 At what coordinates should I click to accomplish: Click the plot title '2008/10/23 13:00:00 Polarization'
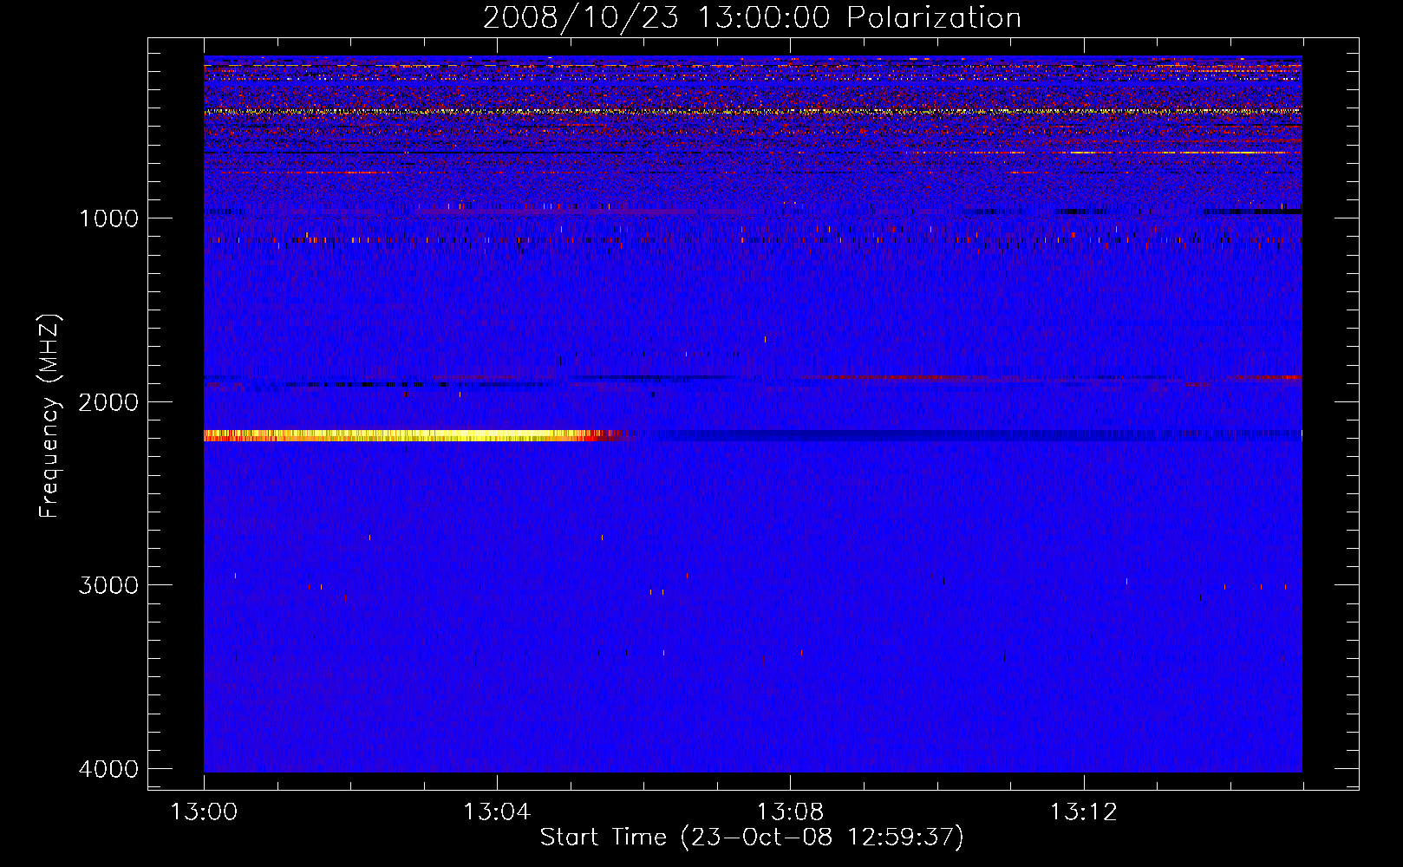(x=752, y=17)
